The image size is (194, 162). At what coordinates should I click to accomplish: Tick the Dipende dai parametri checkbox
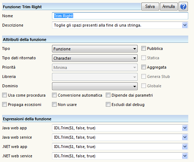point(108,95)
